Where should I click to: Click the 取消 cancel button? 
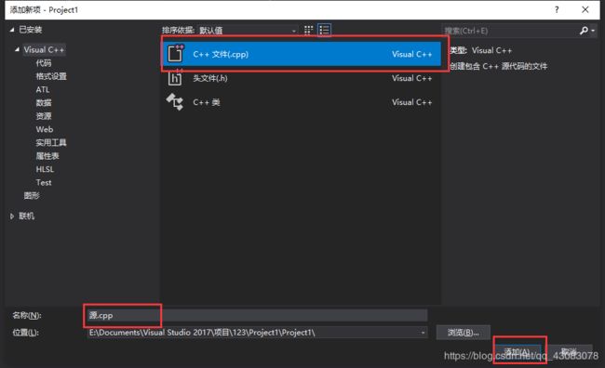point(570,351)
